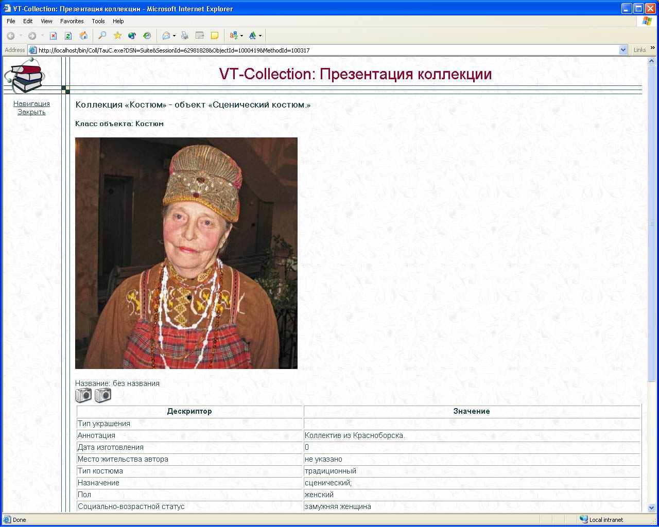Click the vertical scrollbar up arrow
This screenshot has height=527, width=659.
point(652,61)
